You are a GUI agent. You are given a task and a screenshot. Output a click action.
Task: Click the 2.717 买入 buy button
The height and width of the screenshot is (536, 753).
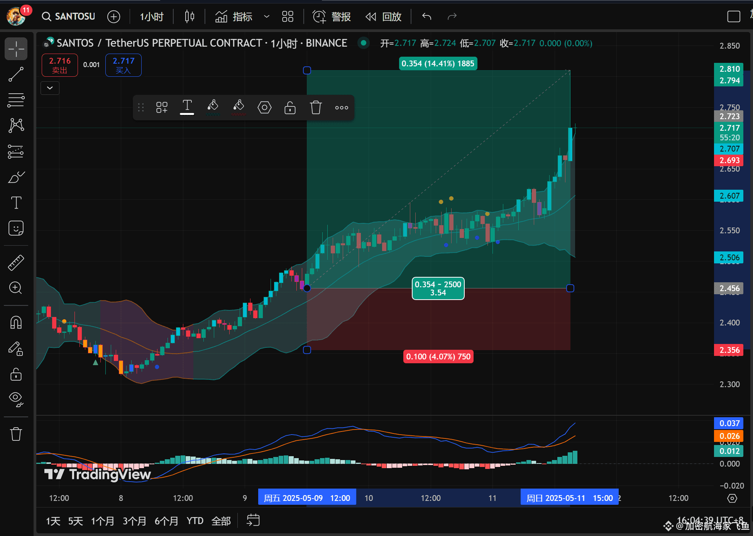[124, 65]
